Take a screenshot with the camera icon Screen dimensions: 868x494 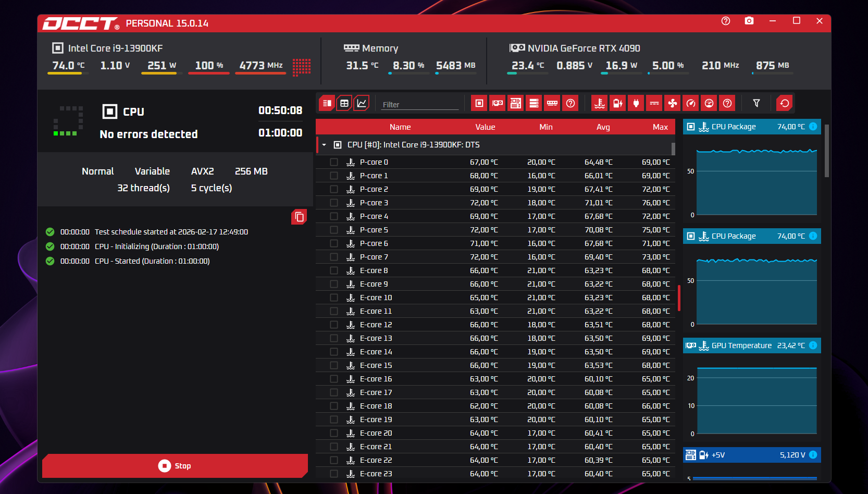[x=749, y=21]
